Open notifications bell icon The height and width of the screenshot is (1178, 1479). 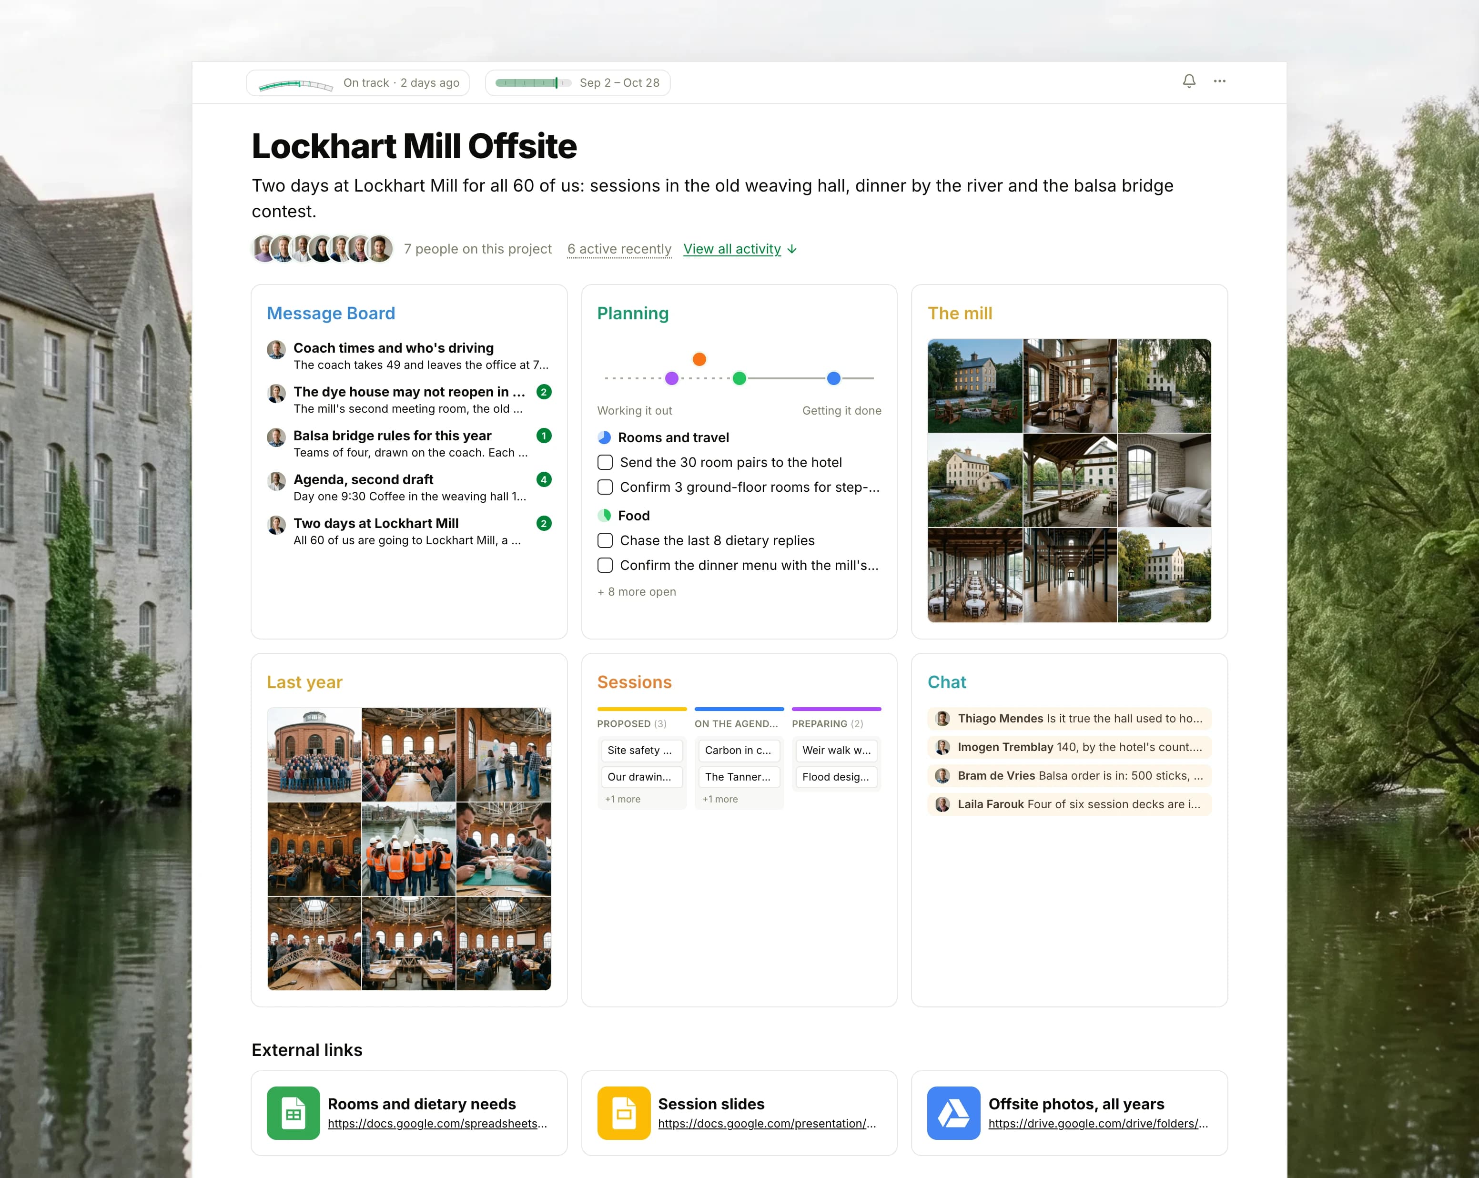pos(1189,81)
